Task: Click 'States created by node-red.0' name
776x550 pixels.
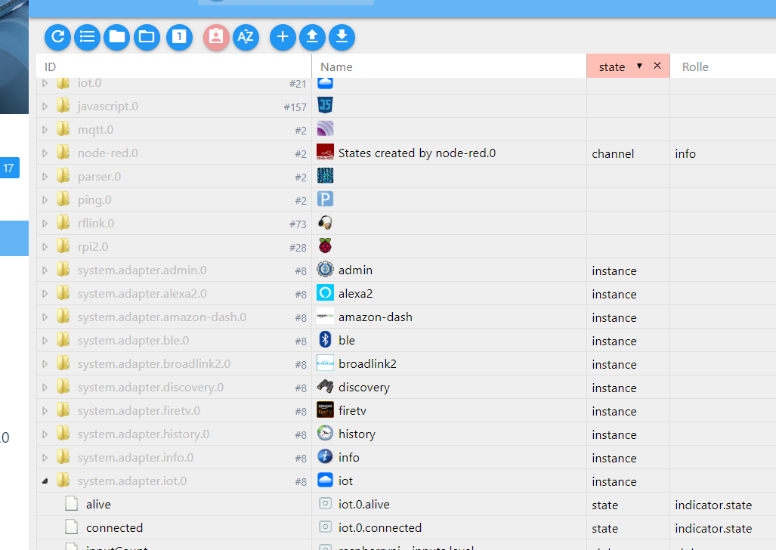Action: (416, 153)
